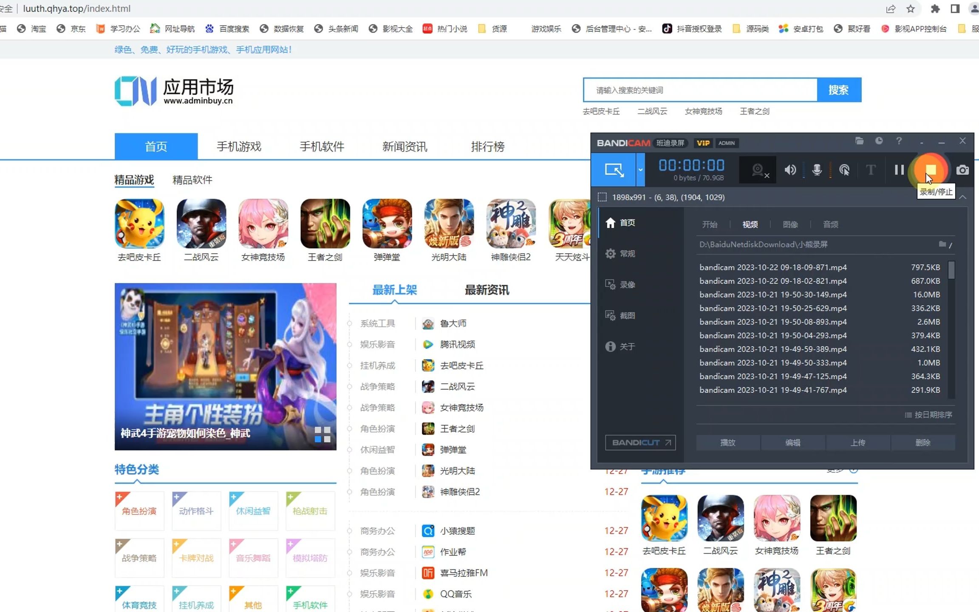Open 喜马拉雅FM in the latest list

pyautogui.click(x=464, y=573)
